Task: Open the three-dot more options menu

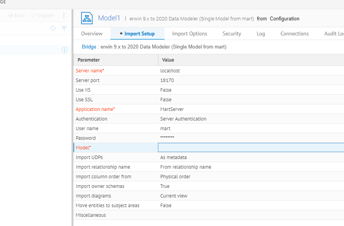Action: point(64,16)
